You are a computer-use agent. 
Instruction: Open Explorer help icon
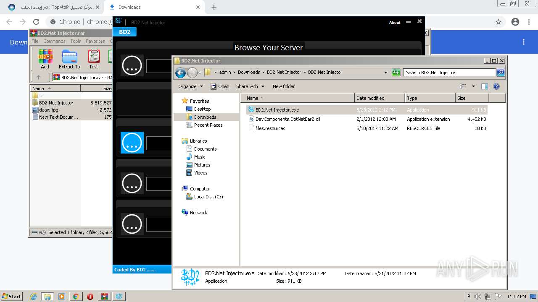coord(496,86)
